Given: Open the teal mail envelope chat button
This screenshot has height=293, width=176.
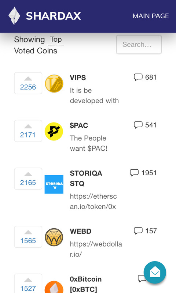Looking at the screenshot, I should [x=155, y=273].
